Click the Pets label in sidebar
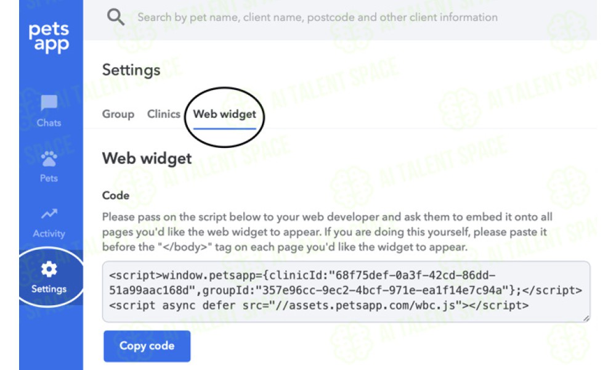Viewport: 616px width, 370px height. pos(49,178)
